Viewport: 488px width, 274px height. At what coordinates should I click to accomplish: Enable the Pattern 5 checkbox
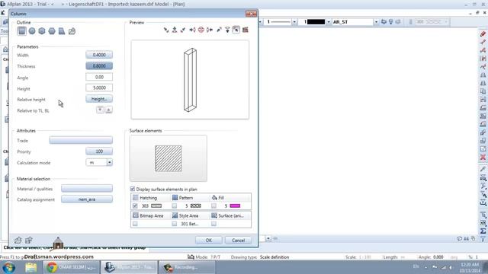click(175, 205)
